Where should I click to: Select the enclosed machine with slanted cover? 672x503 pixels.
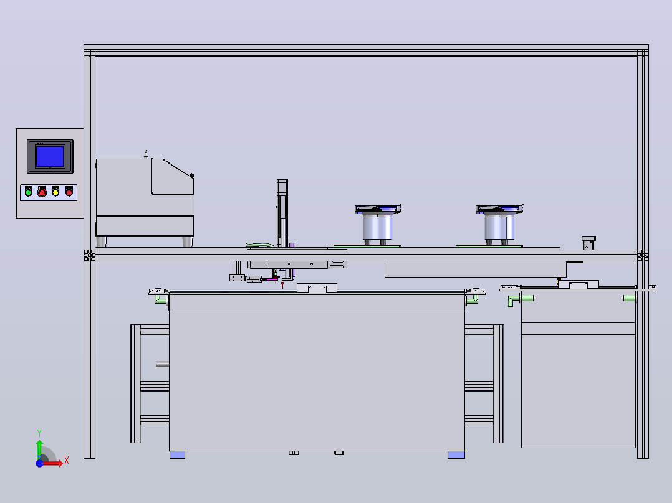(x=145, y=199)
